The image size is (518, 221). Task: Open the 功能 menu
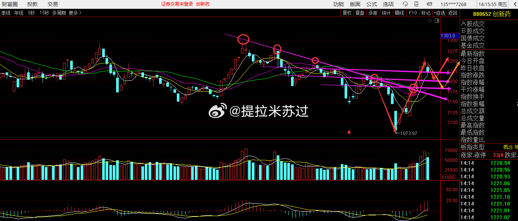[x=339, y=4]
